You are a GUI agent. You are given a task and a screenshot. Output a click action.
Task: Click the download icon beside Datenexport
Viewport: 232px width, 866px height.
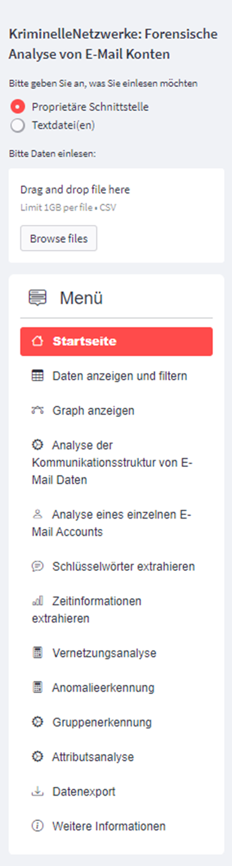[x=37, y=791]
